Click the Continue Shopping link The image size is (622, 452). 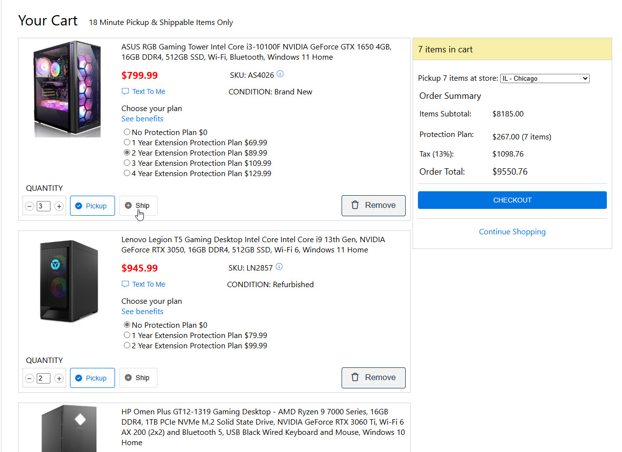512,232
